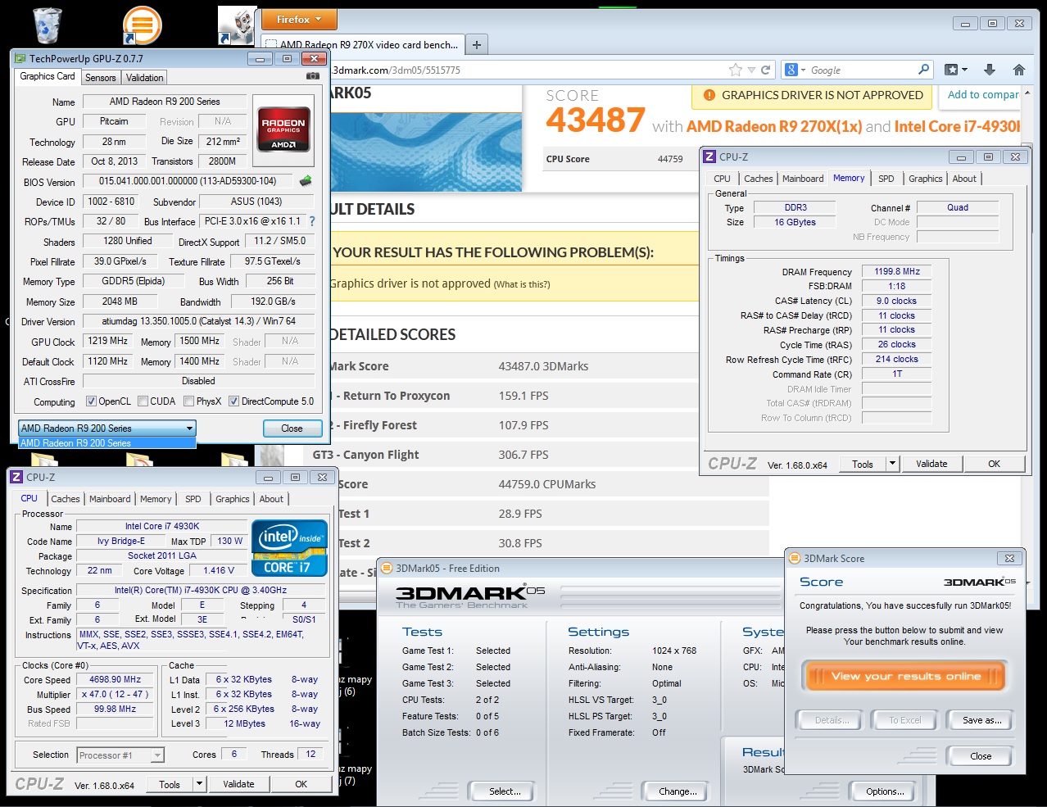1047x807 pixels.
Task: Click the 3DMark result thumbnail image
Action: 426,152
